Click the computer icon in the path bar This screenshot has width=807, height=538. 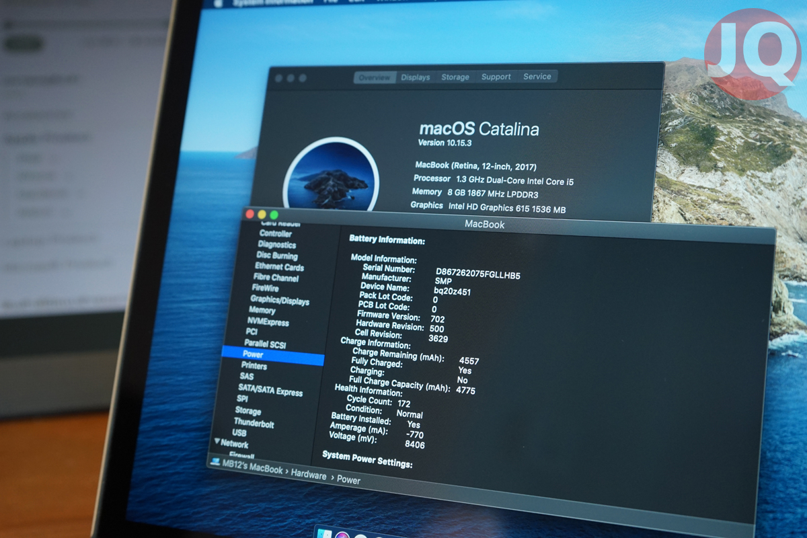tap(215, 462)
